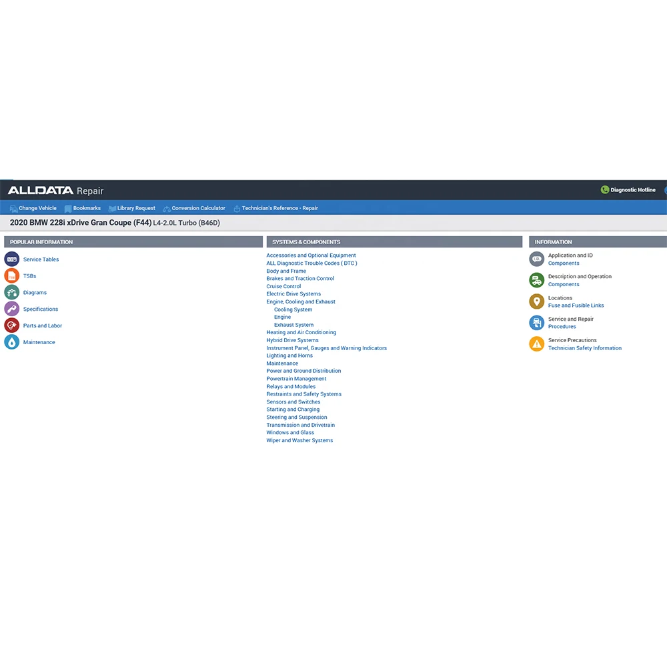
Task: Open Heating and Air Conditioning
Action: [x=301, y=332]
